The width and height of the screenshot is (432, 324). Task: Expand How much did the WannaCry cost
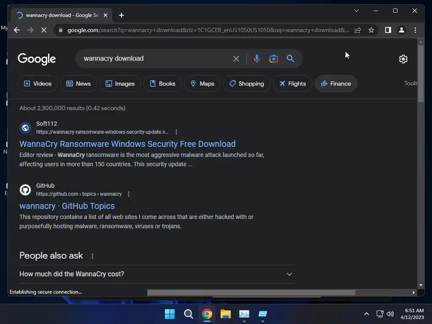pyautogui.click(x=157, y=274)
